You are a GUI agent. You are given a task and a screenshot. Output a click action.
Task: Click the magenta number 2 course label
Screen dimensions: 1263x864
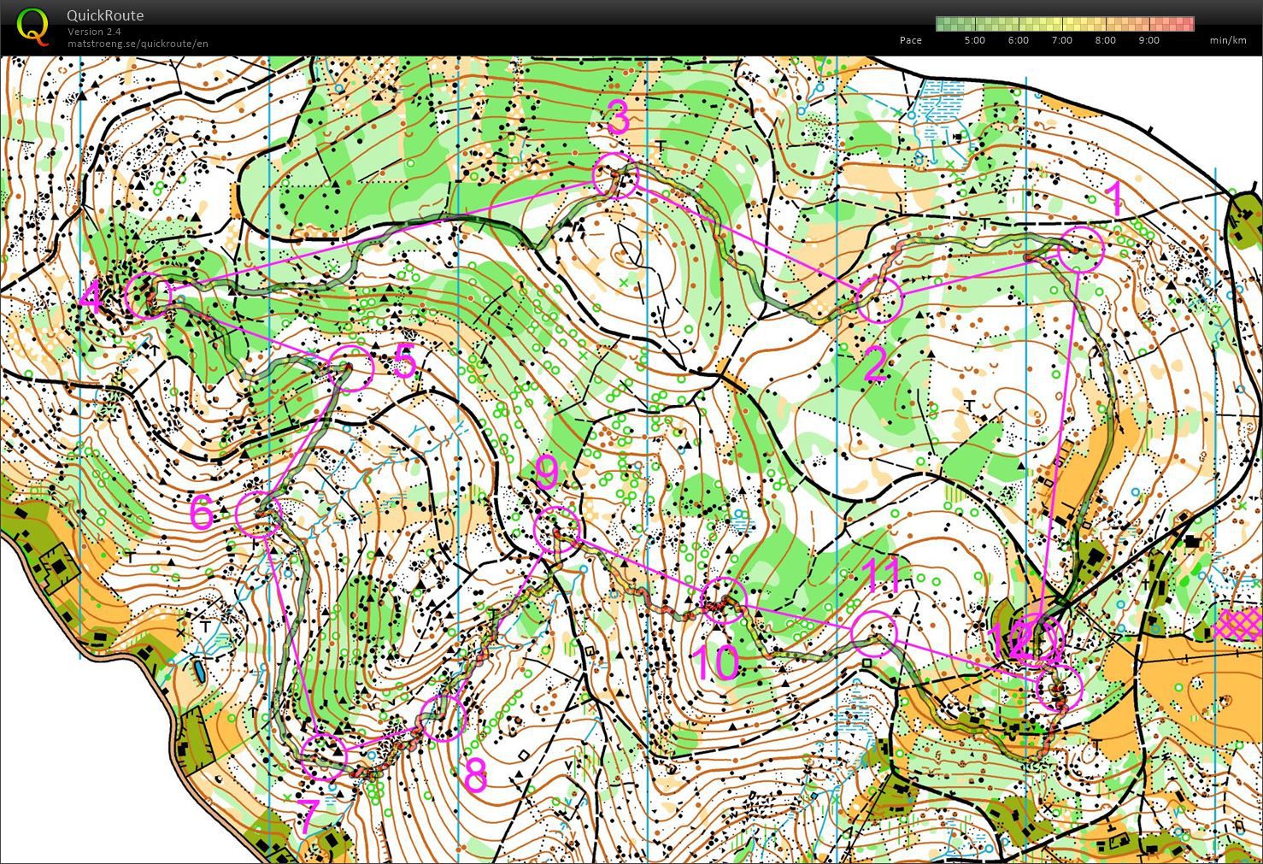pyautogui.click(x=876, y=366)
